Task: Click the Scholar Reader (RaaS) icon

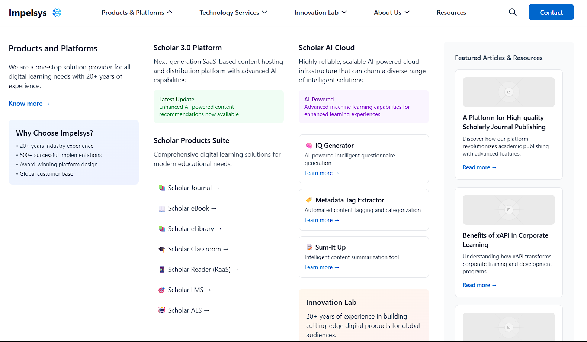Action: pos(162,270)
